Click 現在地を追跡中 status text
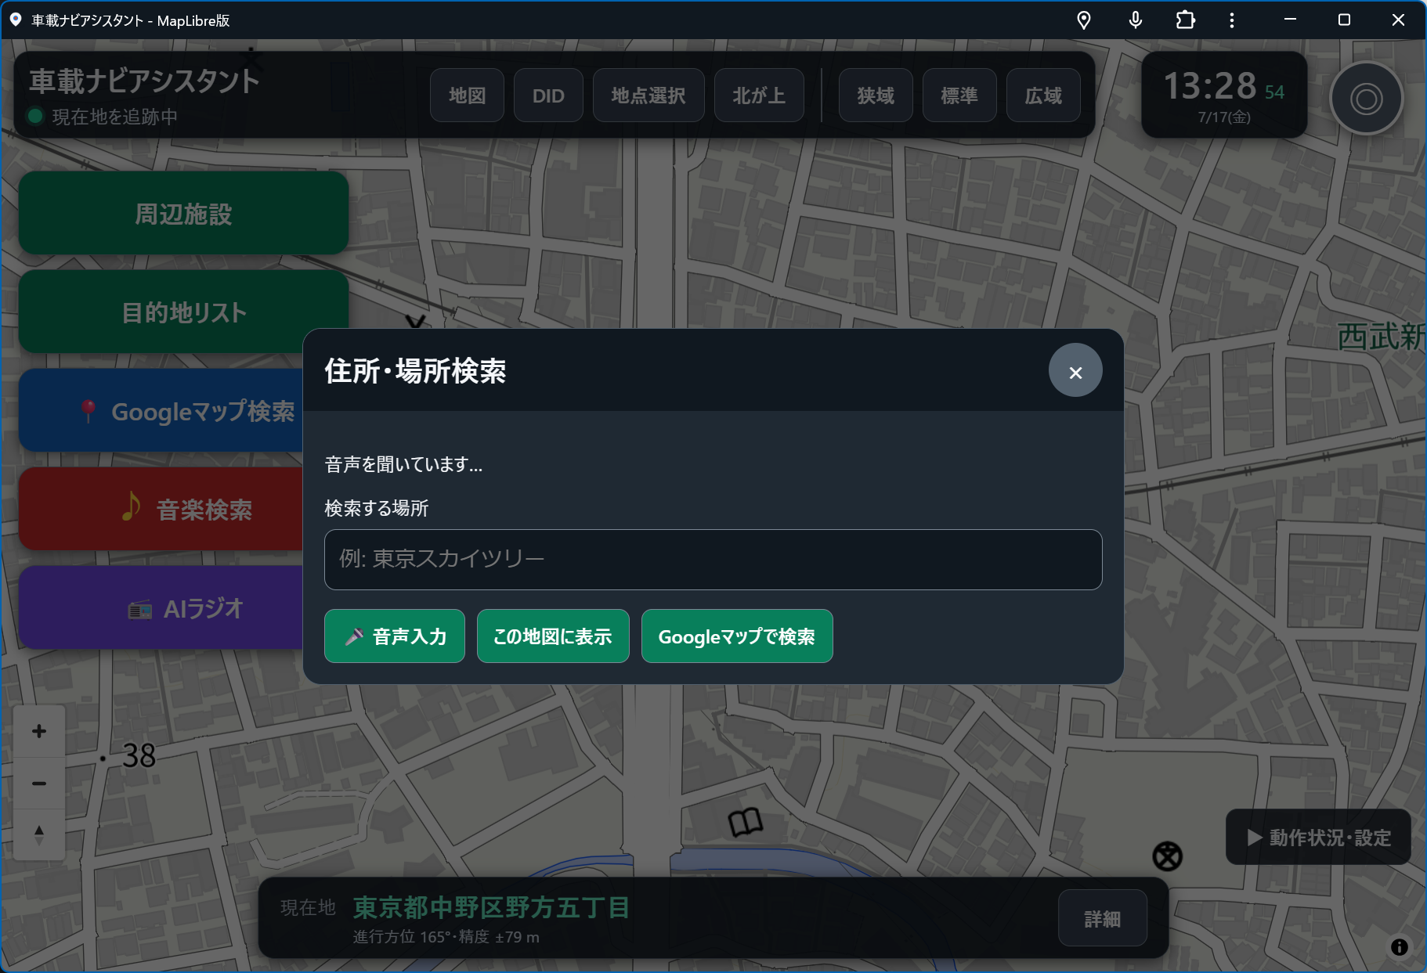1427x973 pixels. 114,117
